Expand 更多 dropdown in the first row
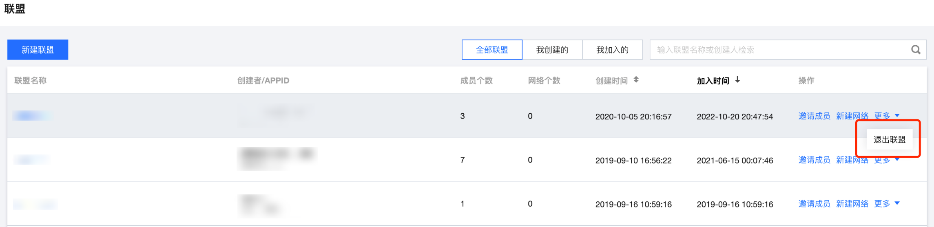 pos(887,116)
